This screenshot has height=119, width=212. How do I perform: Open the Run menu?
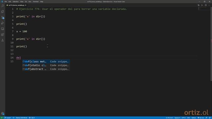[30, 2]
